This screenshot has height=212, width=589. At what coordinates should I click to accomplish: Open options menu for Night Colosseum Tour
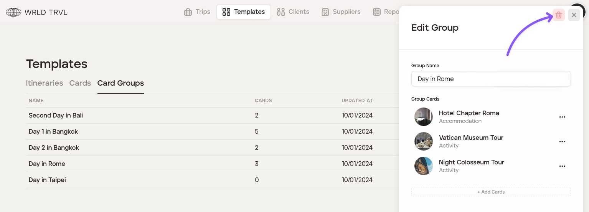tap(562, 166)
